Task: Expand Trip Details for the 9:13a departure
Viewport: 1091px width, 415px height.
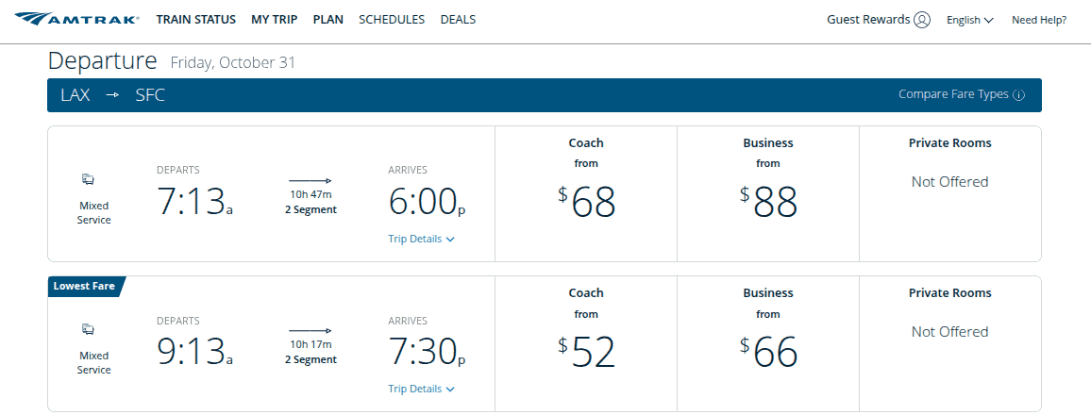Action: point(421,389)
